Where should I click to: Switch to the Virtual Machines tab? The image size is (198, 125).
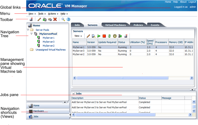tap(115, 25)
